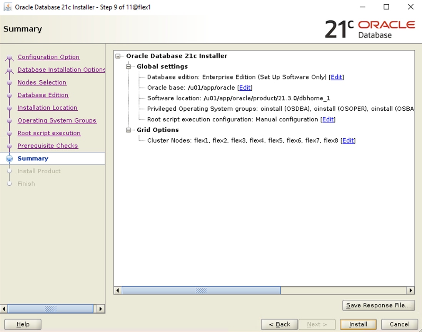
Task: Select the Oracle Database 21c Installer root label
Action: tap(177, 56)
